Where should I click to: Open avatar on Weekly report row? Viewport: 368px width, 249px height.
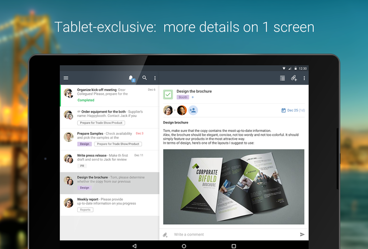(x=69, y=203)
